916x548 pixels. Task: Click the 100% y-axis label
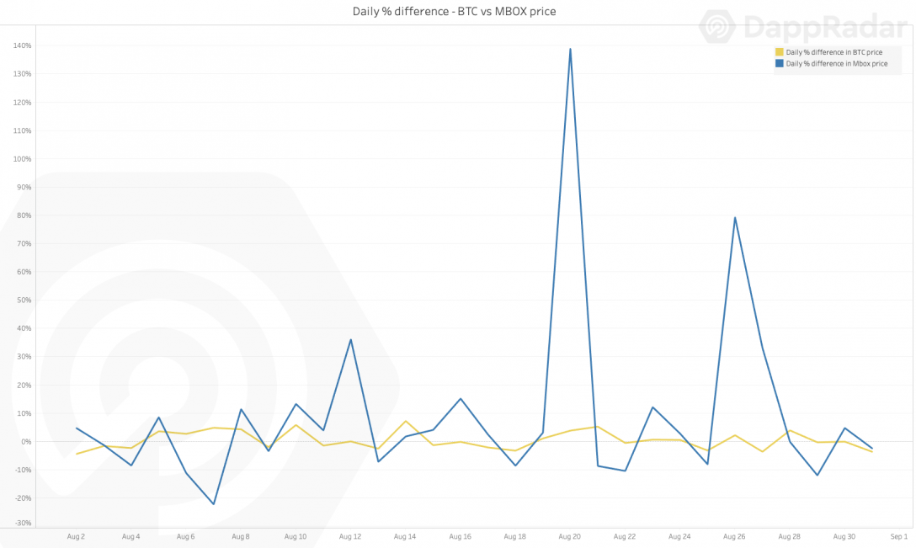[22, 159]
